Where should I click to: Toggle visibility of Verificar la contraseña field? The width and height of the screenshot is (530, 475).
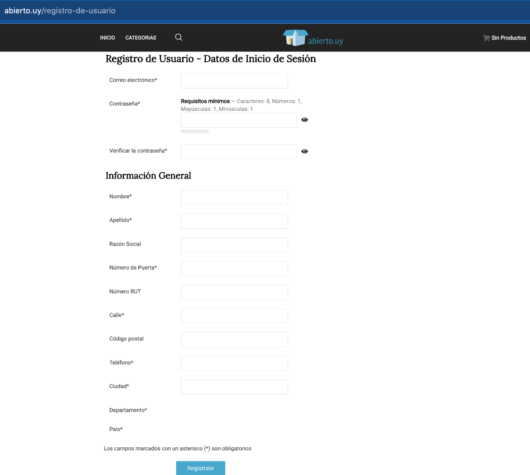(x=304, y=151)
